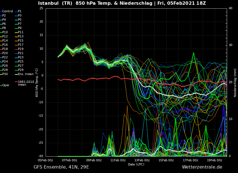Image resolution: width=238 pixels, height=173 pixels.
Task: Select the 'P24' legend entry
Action: tap(4, 62)
